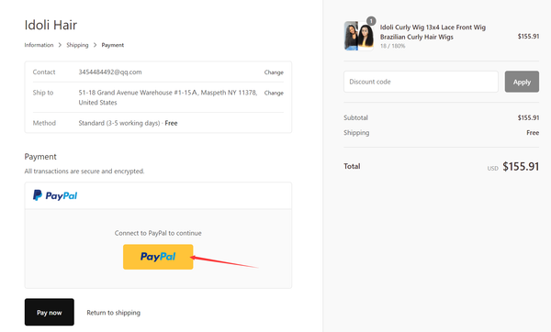Click the PayPal logo in payment header
This screenshot has width=551, height=332.
[x=55, y=195]
